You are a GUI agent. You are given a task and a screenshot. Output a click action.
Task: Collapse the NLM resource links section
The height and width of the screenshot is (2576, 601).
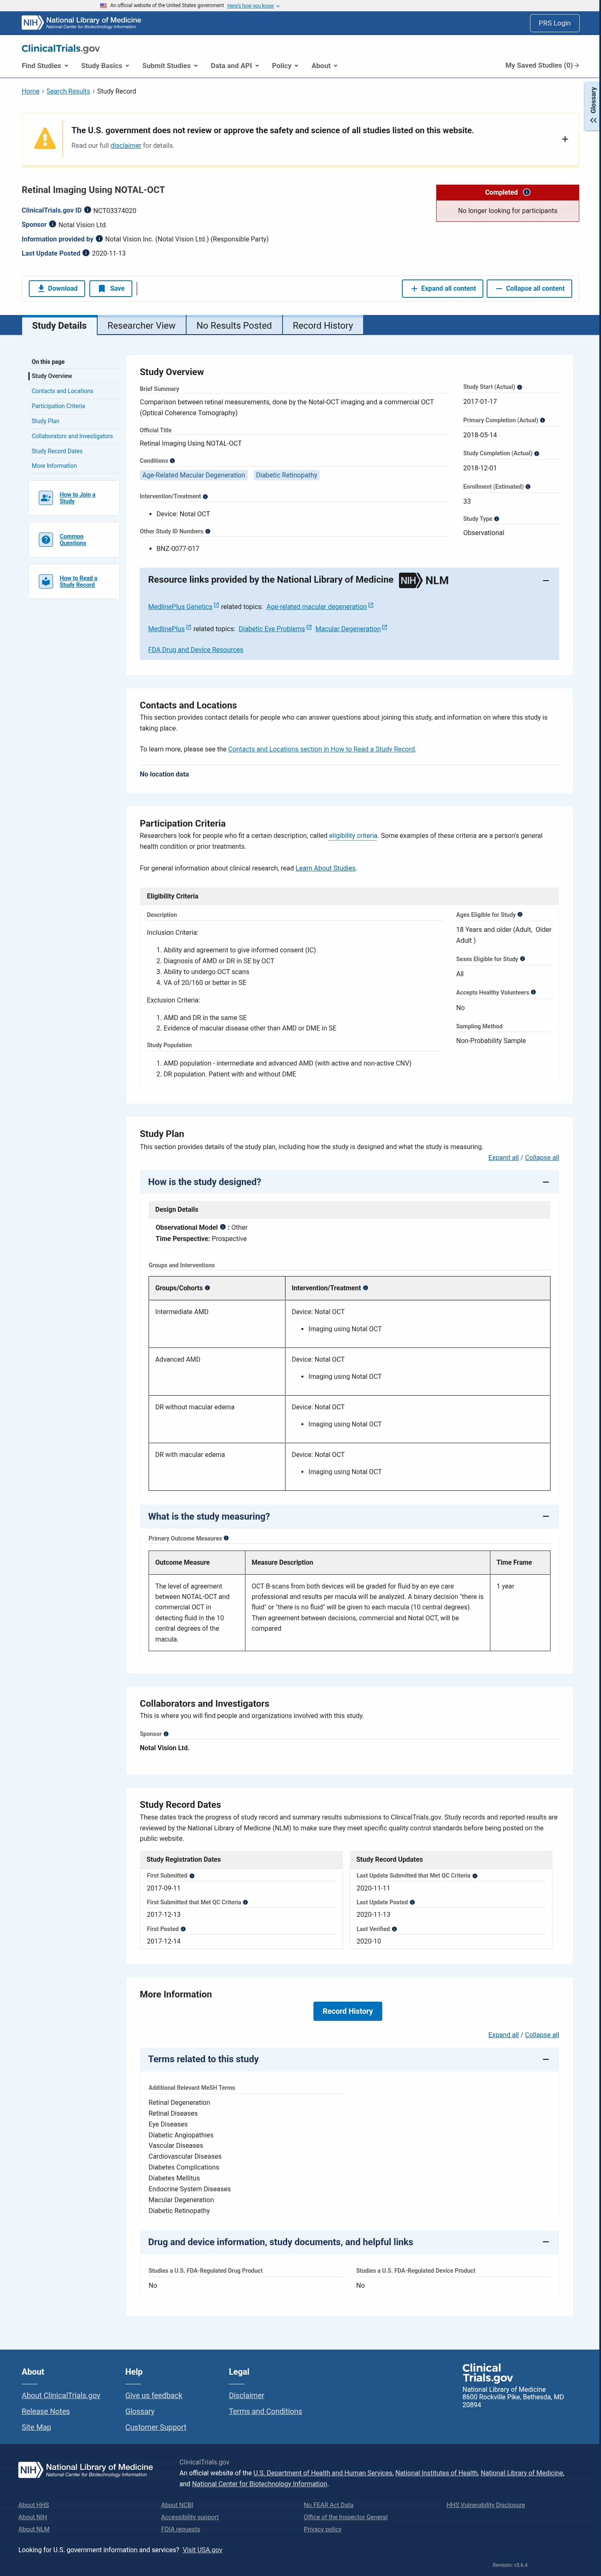(x=545, y=580)
